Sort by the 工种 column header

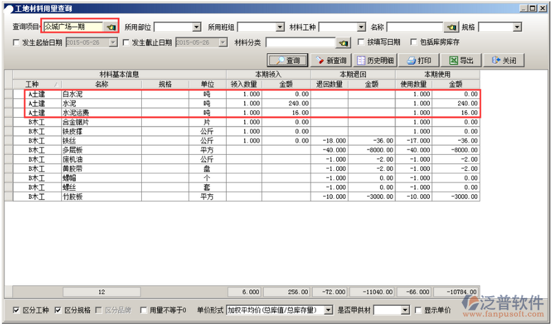32,84
